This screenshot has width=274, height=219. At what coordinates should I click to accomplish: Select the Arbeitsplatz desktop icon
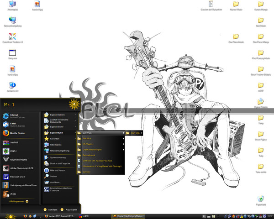[13, 5]
